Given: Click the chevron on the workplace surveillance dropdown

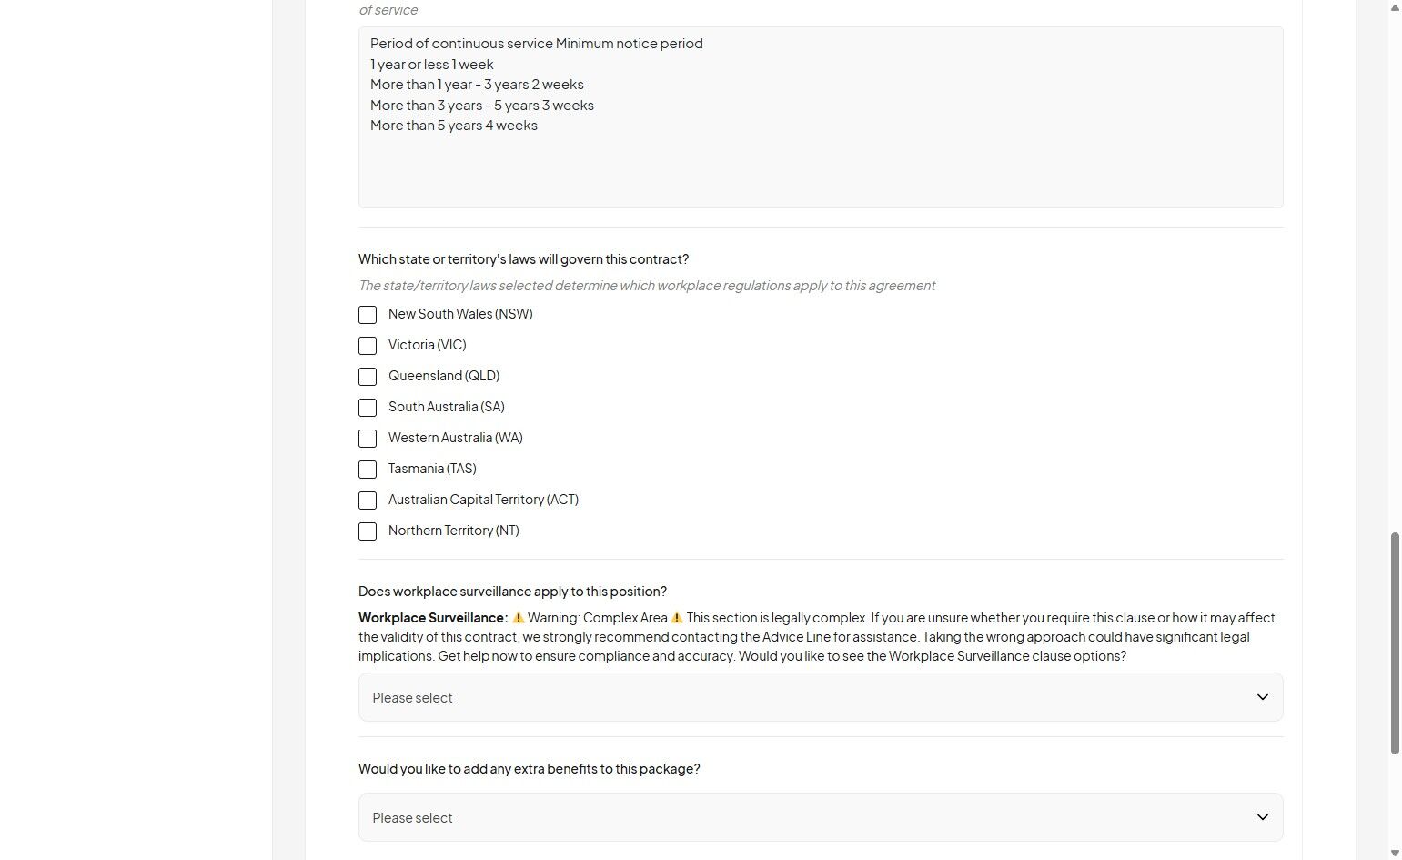Looking at the screenshot, I should click(1262, 697).
